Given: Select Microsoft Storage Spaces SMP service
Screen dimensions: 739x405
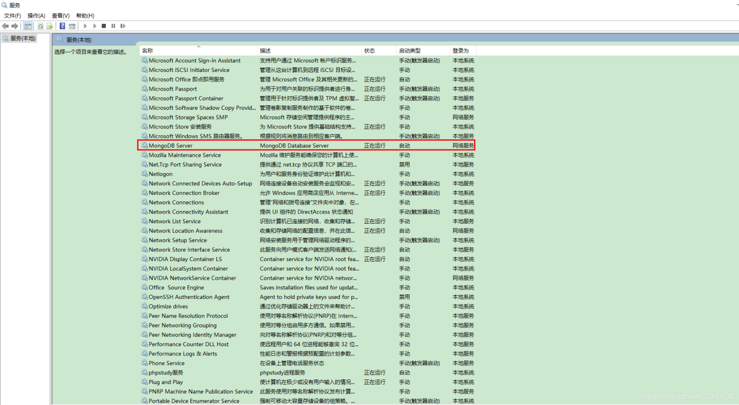Looking at the screenshot, I should coord(188,117).
